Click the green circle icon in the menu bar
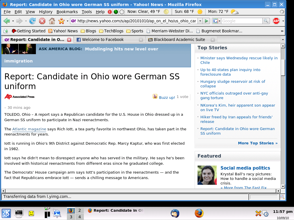 pos(116,12)
